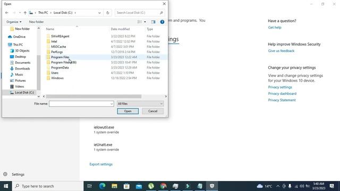Click ieUnatt.exe program setting entry
This screenshot has height=191, width=340.
pos(106,147)
